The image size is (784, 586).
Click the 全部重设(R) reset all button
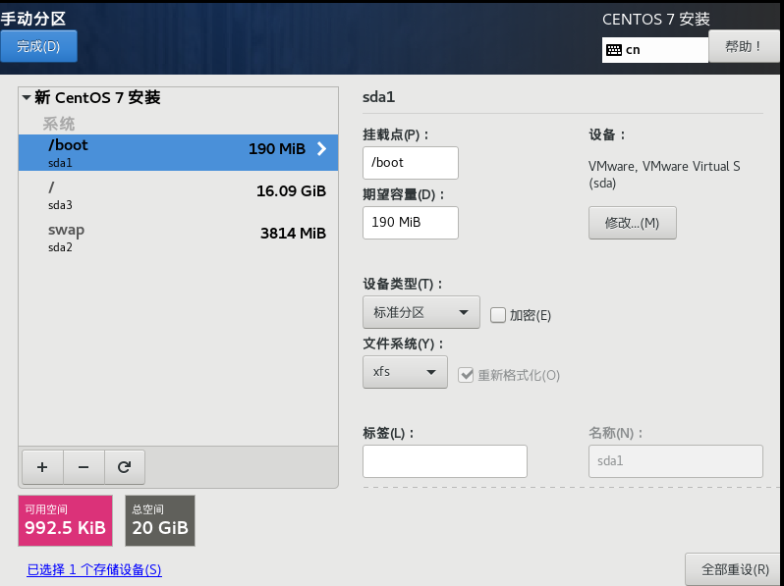point(735,569)
